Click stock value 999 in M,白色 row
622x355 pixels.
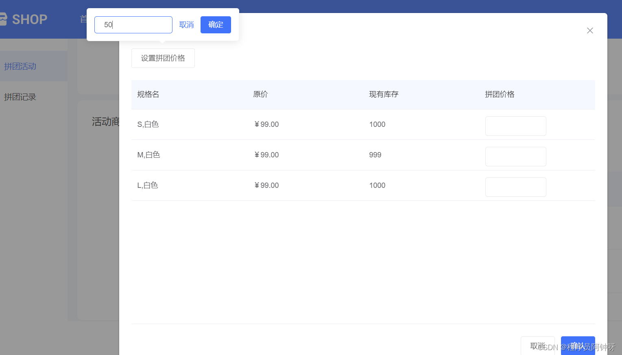click(x=375, y=155)
